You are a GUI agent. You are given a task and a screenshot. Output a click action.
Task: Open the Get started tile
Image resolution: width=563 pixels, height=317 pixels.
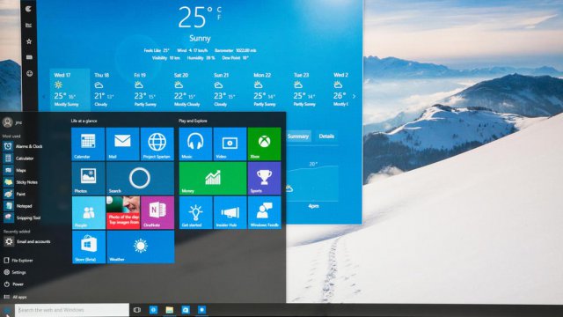[195, 213]
